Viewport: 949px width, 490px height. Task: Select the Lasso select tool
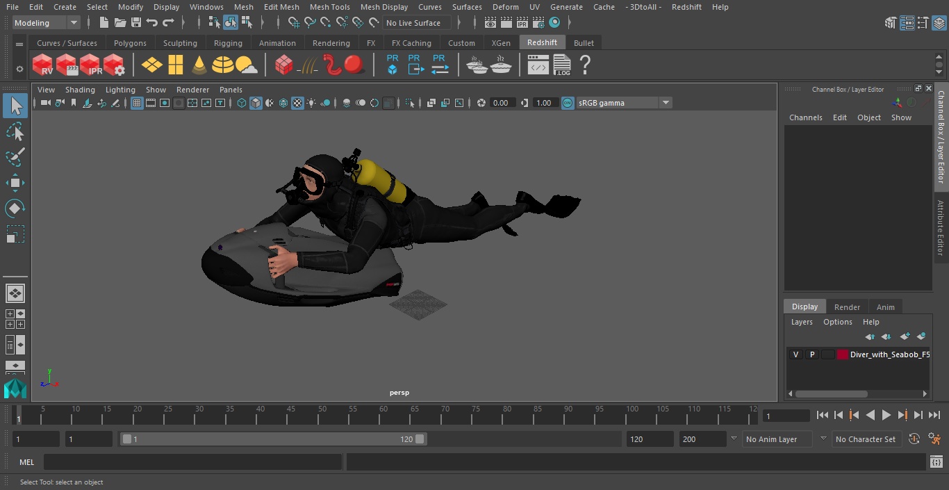(x=15, y=131)
